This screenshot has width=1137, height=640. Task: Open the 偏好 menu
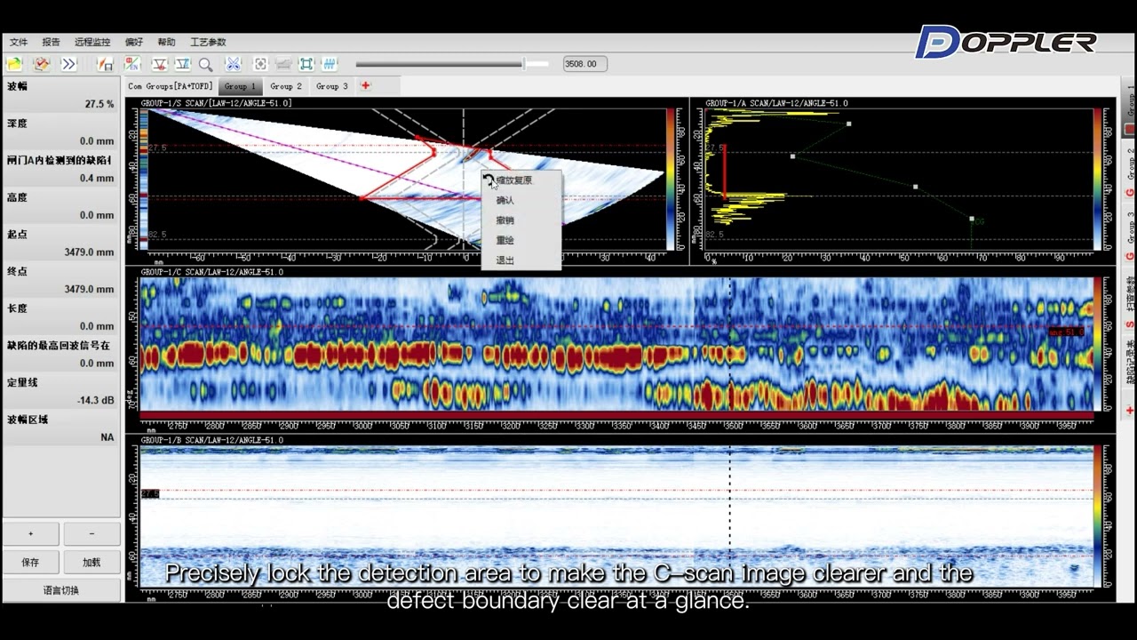[x=134, y=42]
